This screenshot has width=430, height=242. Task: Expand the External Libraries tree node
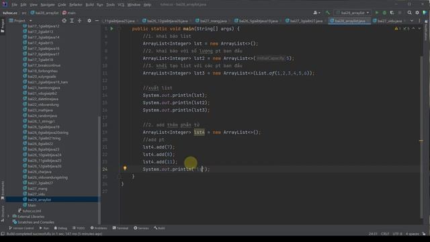[x=9, y=216]
